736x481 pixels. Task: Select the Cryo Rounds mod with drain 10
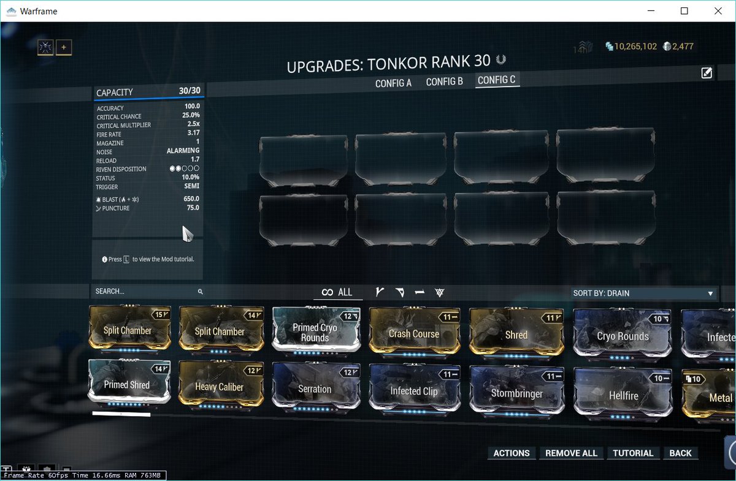[623, 335]
